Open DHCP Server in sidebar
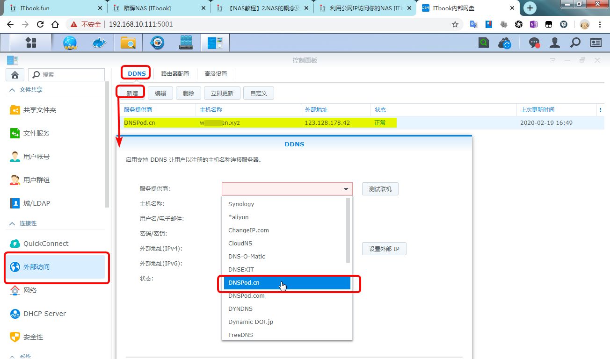This screenshot has height=359, width=610. click(x=55, y=314)
